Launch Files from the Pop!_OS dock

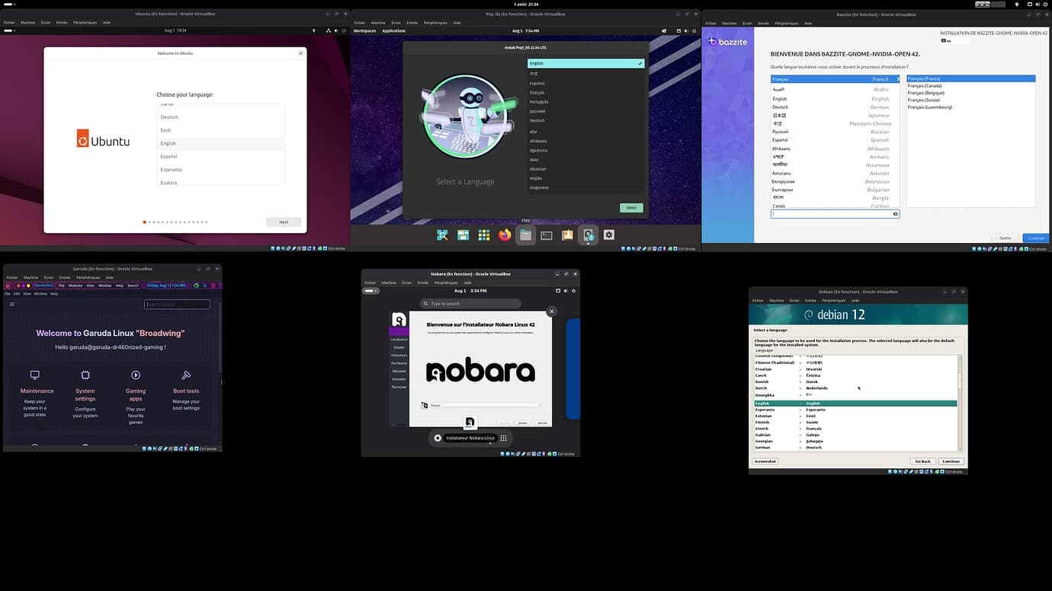click(x=525, y=235)
